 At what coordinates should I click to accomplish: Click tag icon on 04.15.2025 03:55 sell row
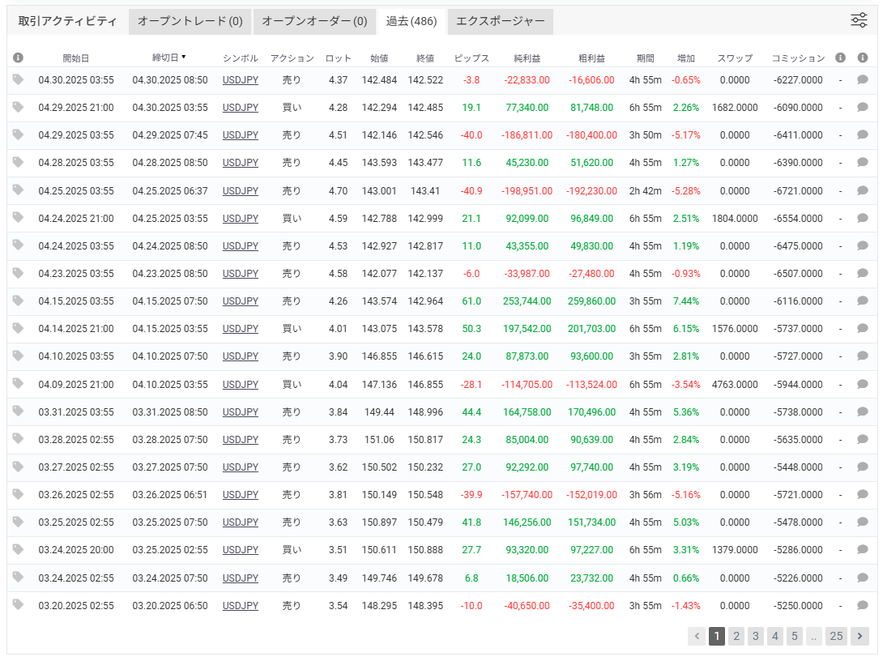(18, 300)
